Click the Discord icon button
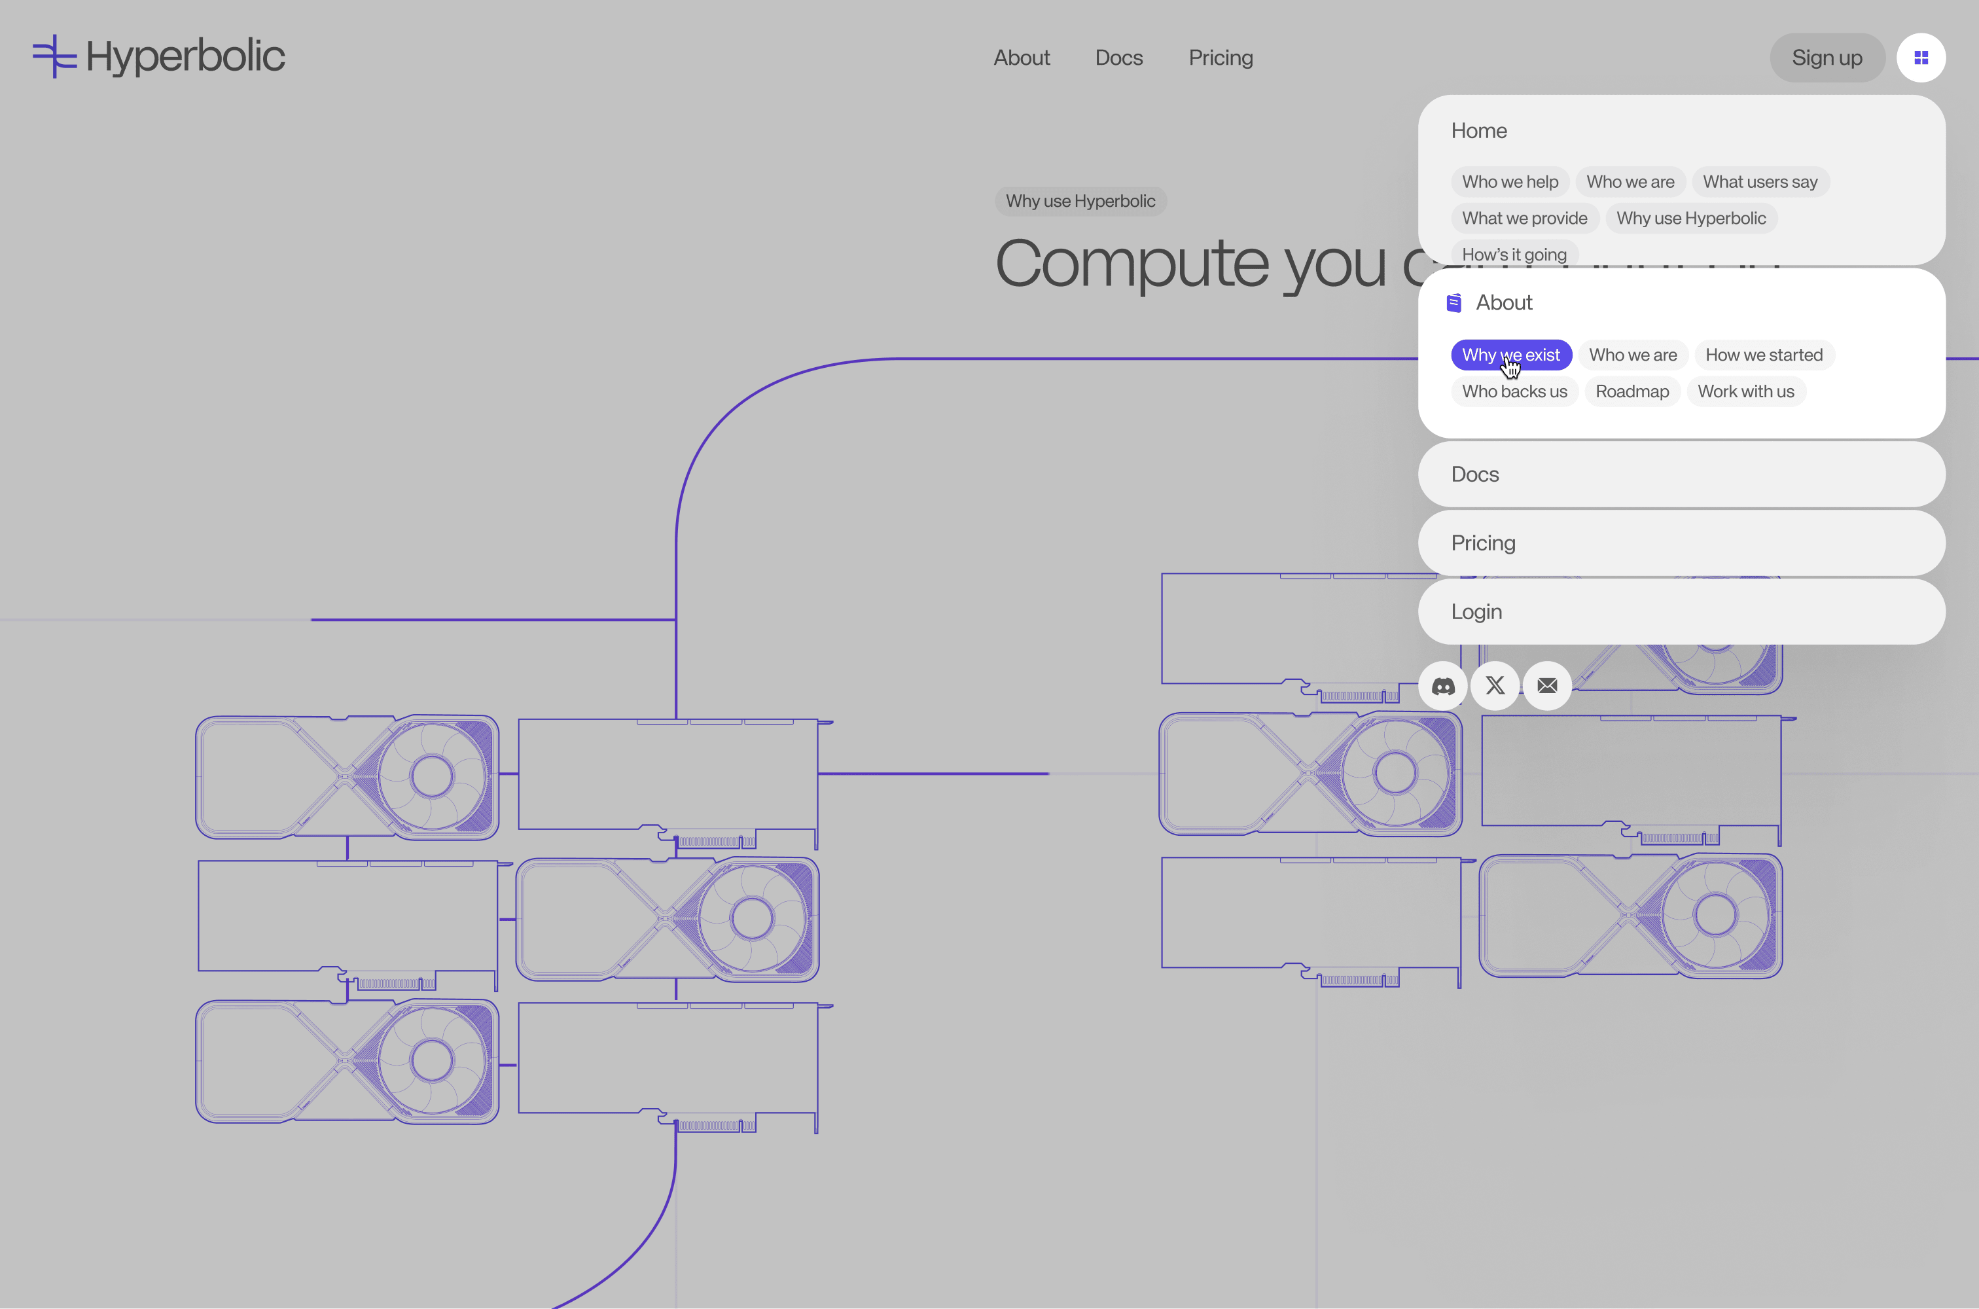 pyautogui.click(x=1442, y=685)
